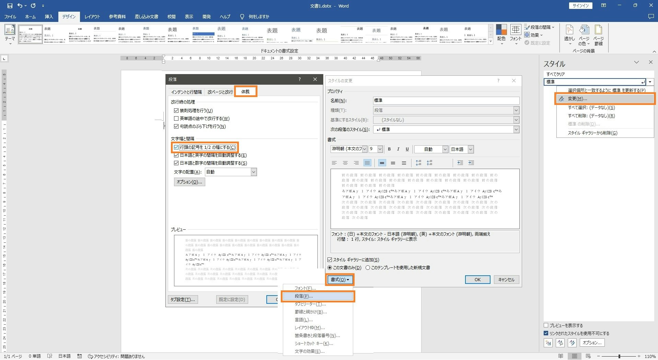
Task: Open the レイアウト ribbon tab
Action: (92, 16)
